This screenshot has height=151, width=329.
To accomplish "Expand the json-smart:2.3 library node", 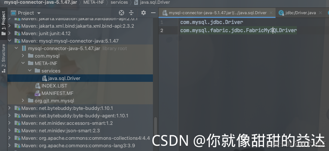I will point(9,131).
